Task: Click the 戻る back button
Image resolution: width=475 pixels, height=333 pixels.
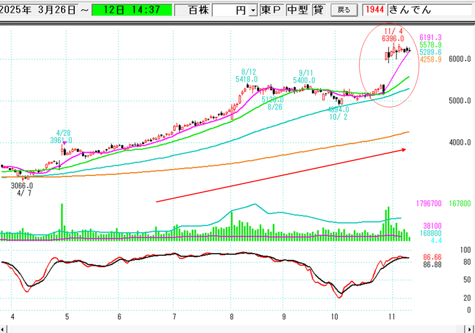Action: pyautogui.click(x=344, y=10)
